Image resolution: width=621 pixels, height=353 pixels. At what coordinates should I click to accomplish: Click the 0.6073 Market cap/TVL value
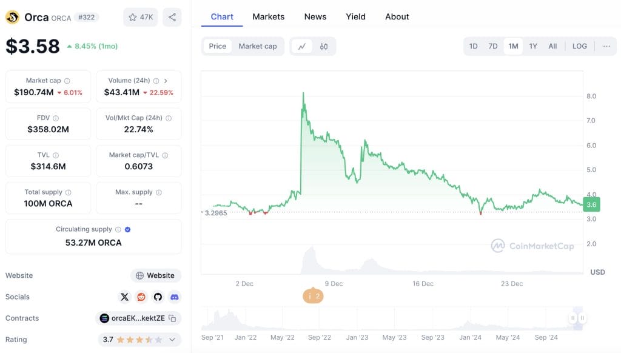[139, 166]
